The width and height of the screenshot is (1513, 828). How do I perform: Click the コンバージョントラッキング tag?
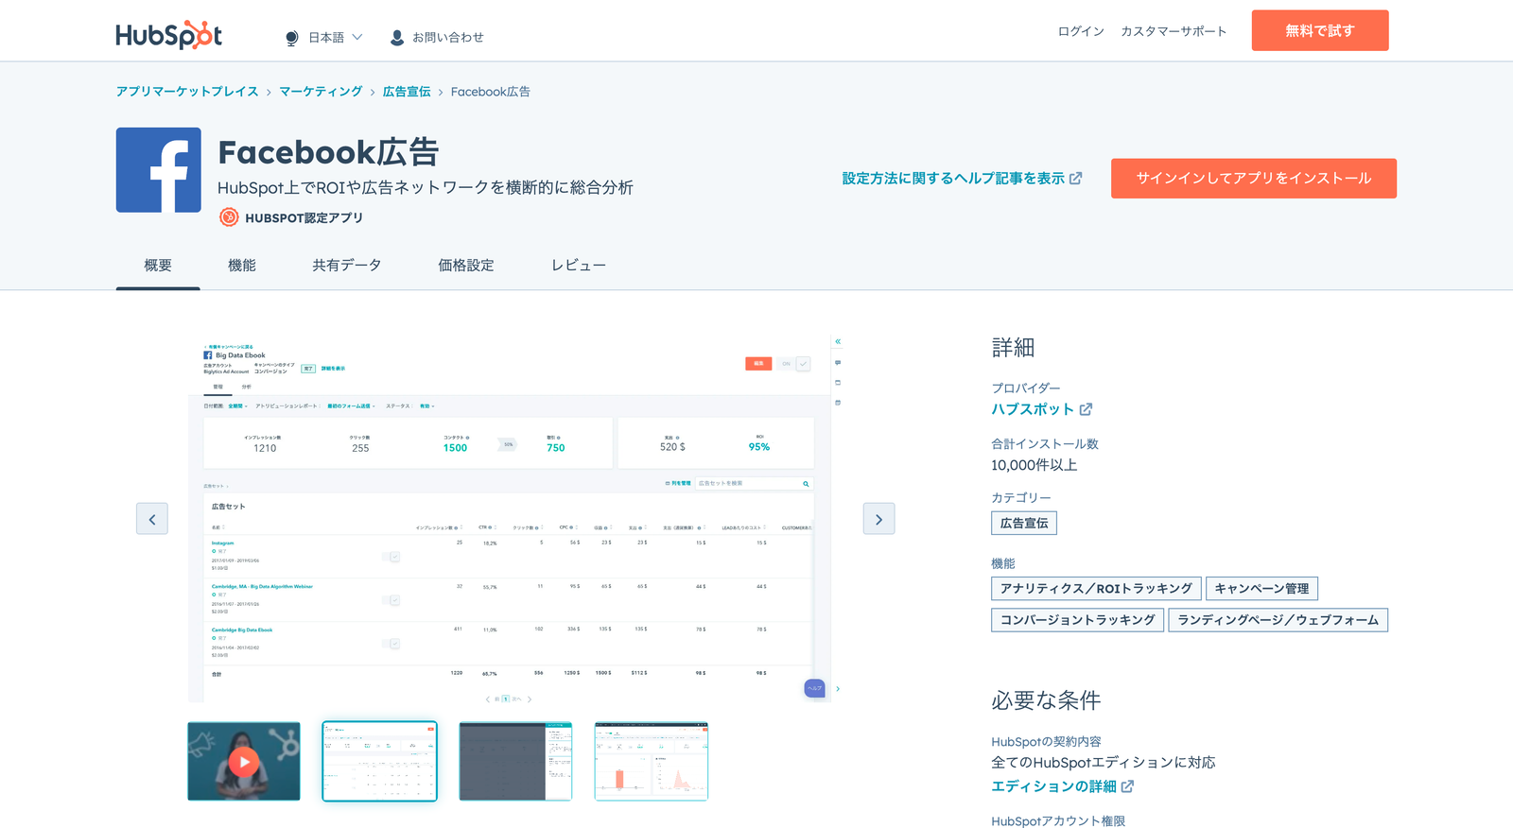pyautogui.click(x=1077, y=620)
